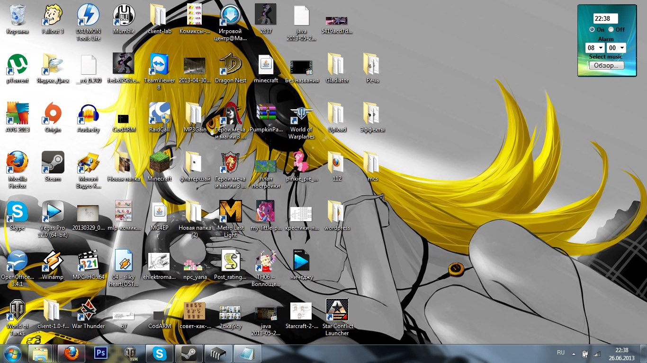Viewport: 647px width, 363px height.
Task: Switch to Skype in the taskbar
Action: coord(160,353)
